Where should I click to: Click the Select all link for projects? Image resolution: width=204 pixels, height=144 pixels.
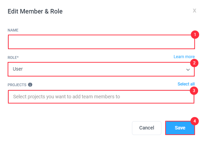click(x=186, y=84)
